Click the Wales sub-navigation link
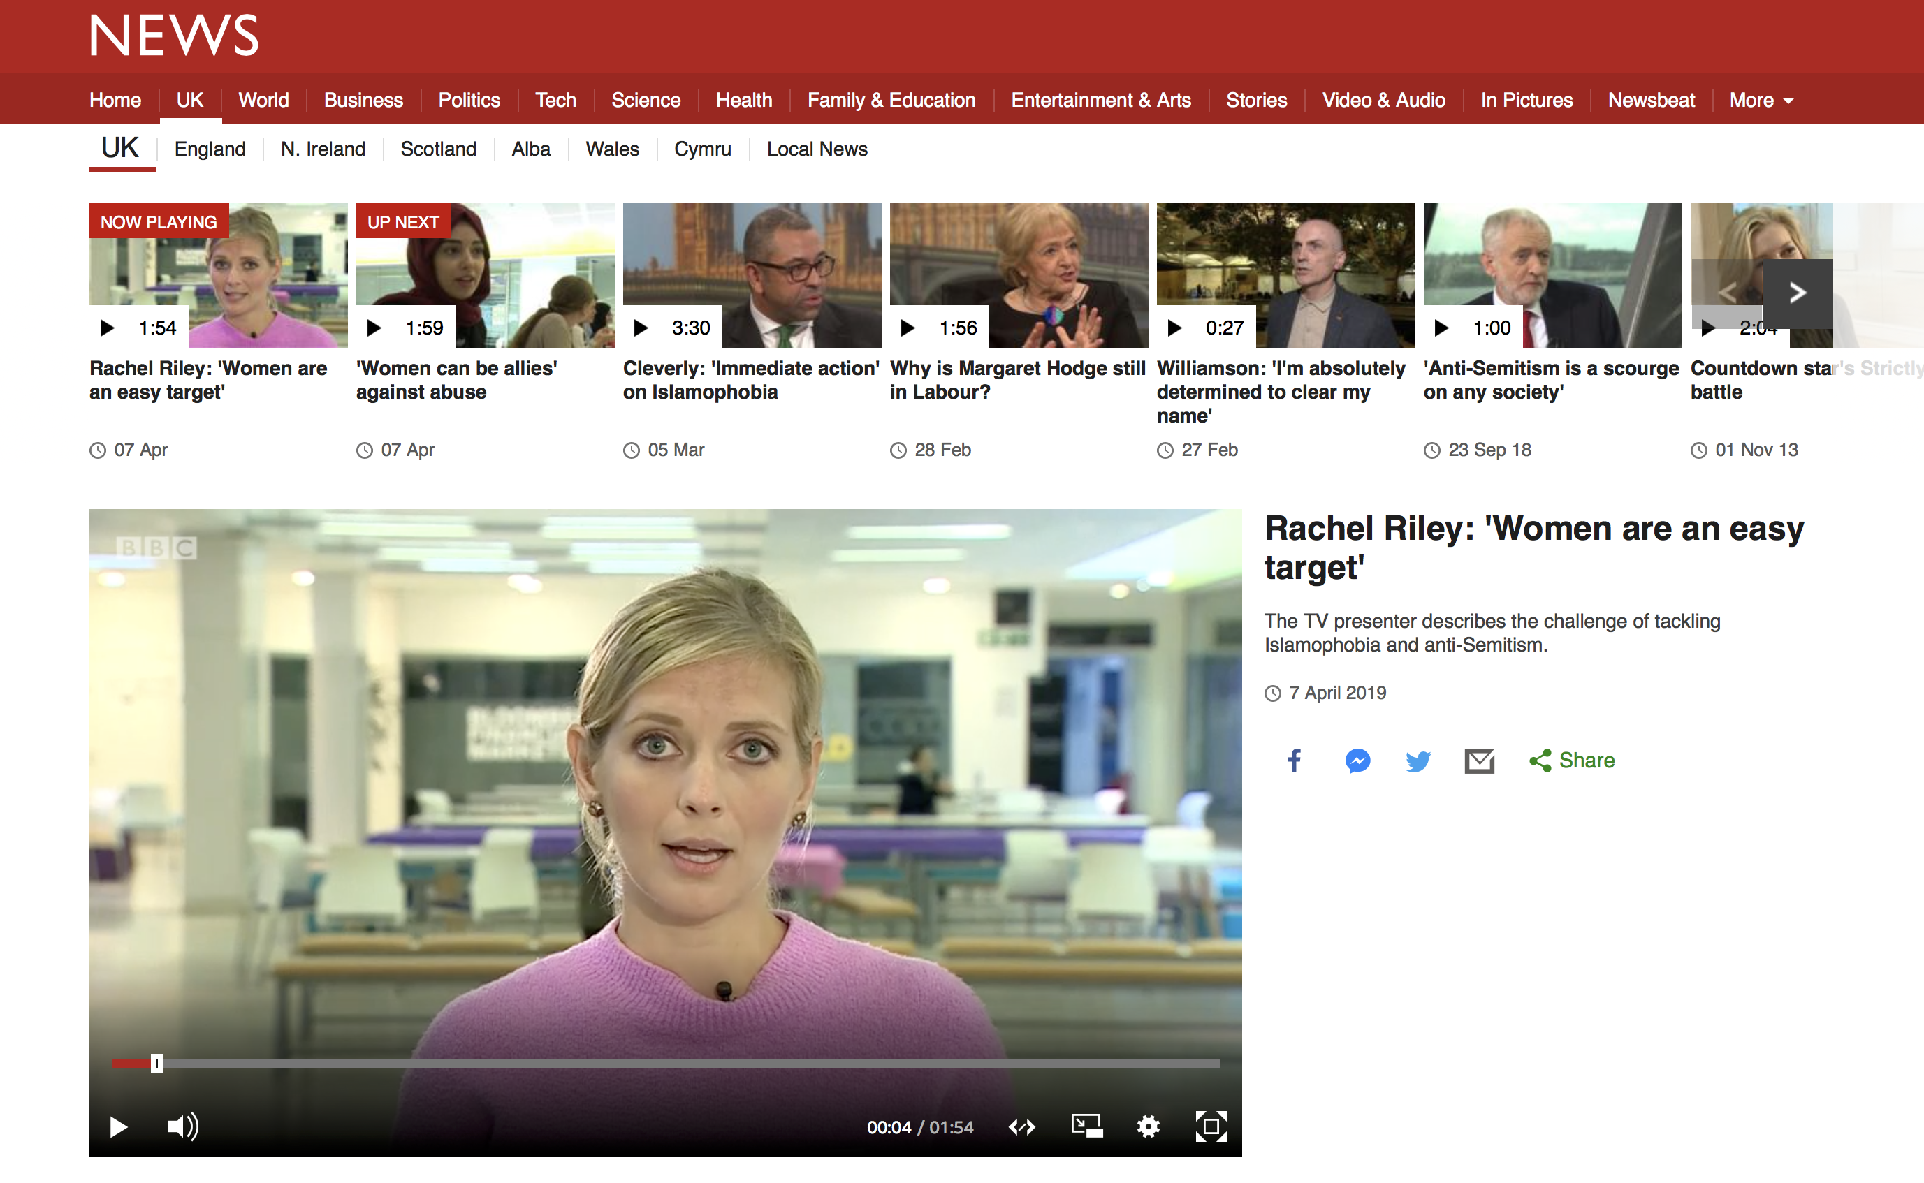The width and height of the screenshot is (1924, 1183). (x=612, y=149)
